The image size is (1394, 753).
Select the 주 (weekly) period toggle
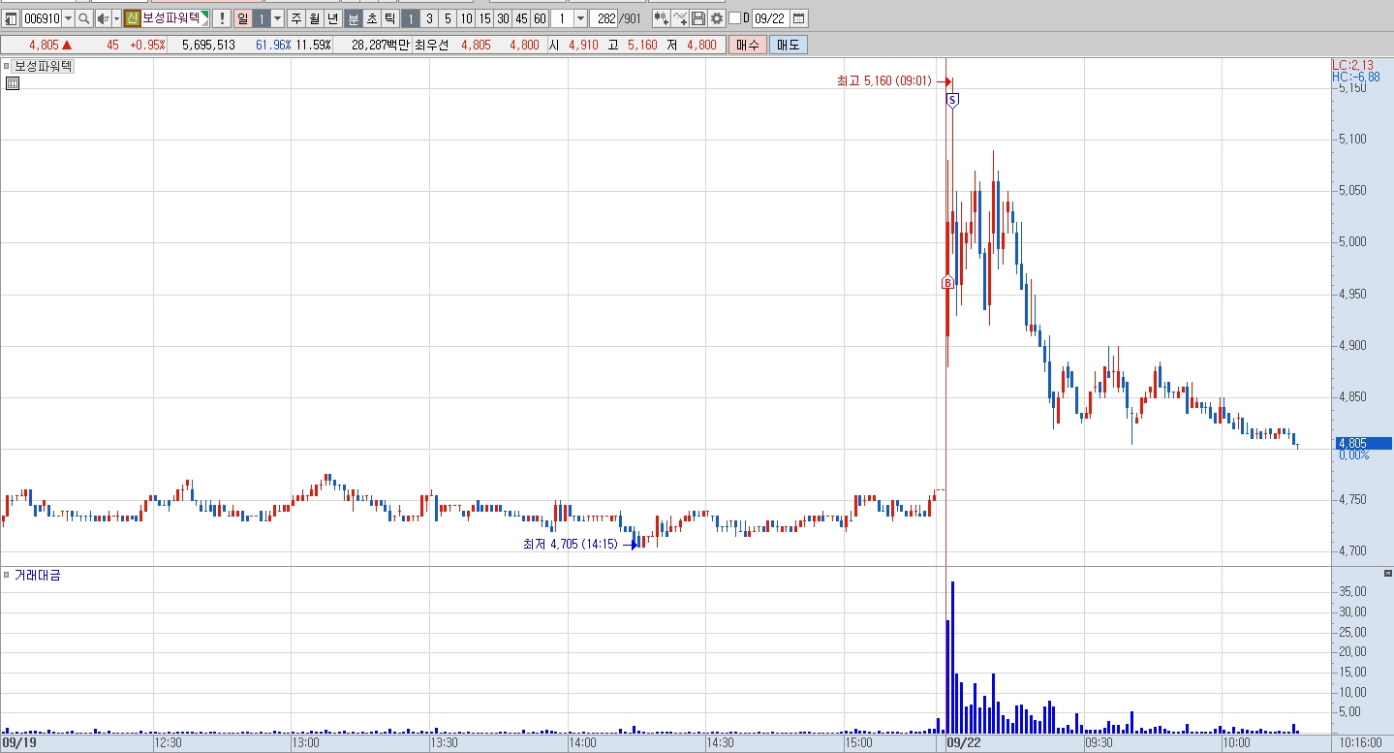[296, 18]
